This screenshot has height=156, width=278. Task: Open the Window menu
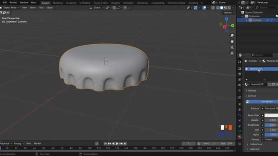point(24,3)
